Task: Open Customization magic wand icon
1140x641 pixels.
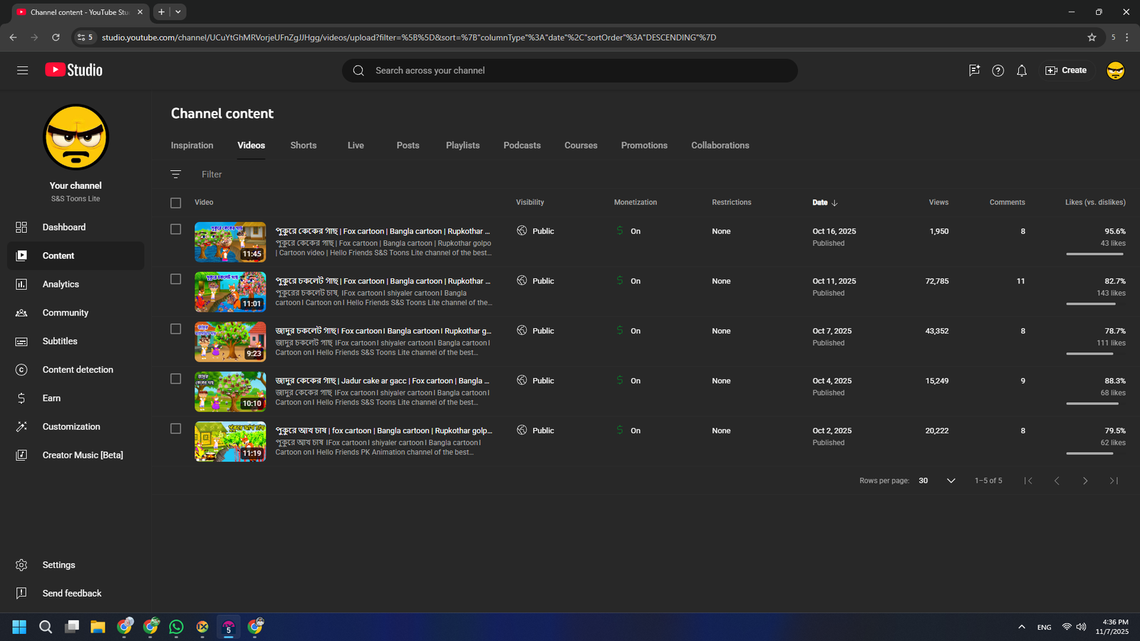Action: point(21,427)
